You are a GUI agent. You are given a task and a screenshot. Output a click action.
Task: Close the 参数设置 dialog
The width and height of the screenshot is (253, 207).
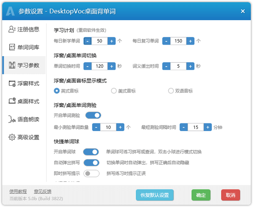[243, 11]
